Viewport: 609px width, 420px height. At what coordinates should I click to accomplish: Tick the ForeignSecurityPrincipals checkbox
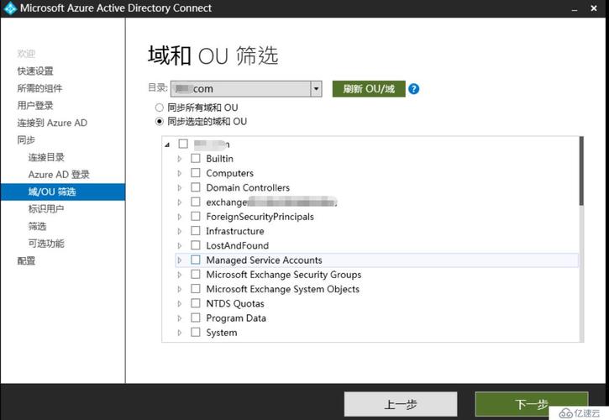click(x=196, y=216)
